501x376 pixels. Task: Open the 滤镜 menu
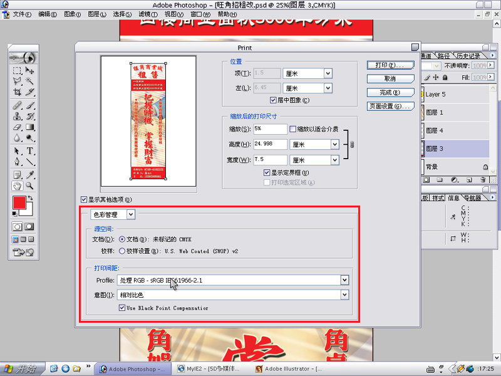tap(148, 14)
